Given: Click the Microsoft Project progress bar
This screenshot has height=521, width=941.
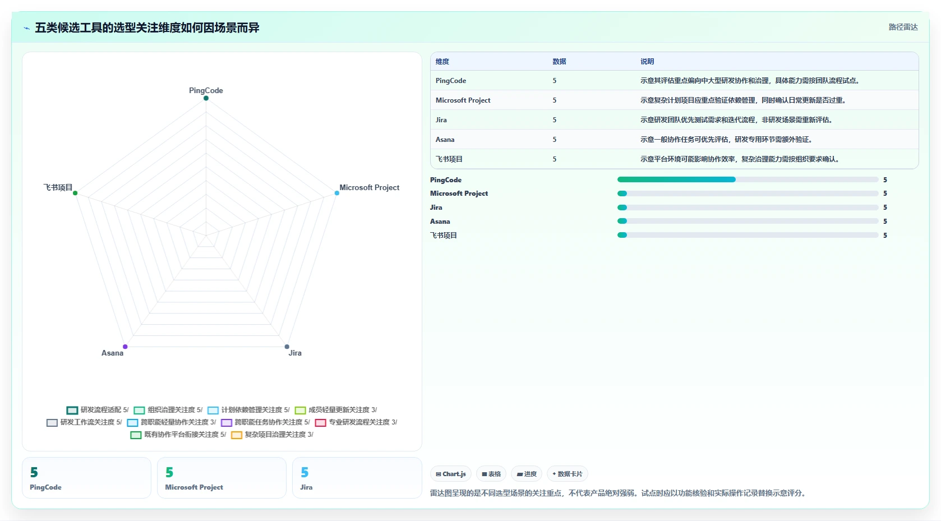Looking at the screenshot, I should (x=748, y=193).
